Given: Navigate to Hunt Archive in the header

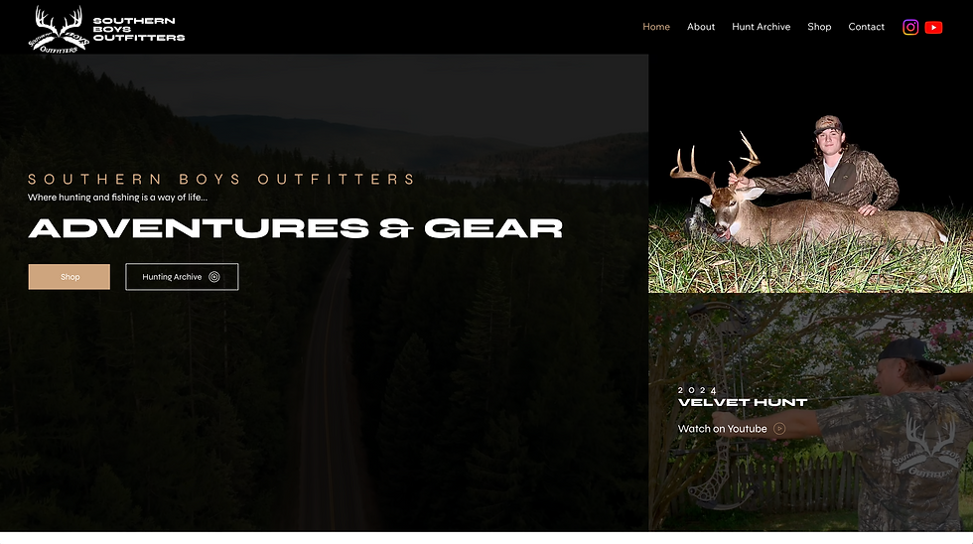Looking at the screenshot, I should tap(761, 27).
